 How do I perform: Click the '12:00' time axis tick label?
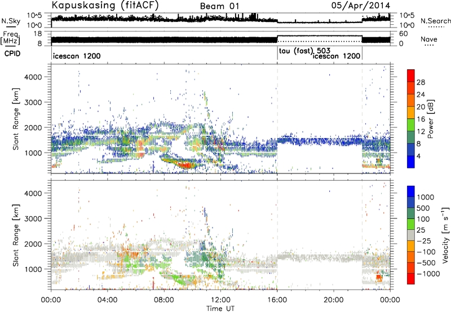click(220, 300)
